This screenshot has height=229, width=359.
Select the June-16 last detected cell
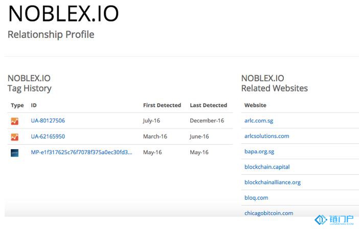pos(199,136)
